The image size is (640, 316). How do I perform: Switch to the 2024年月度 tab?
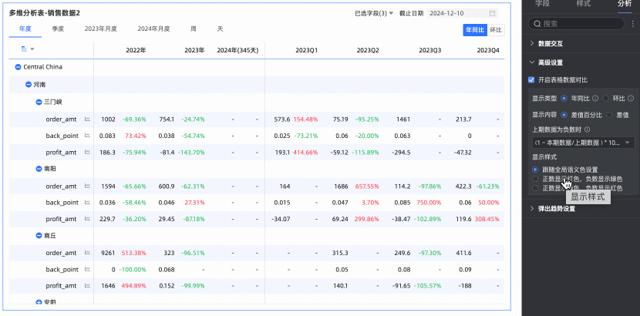pos(153,29)
